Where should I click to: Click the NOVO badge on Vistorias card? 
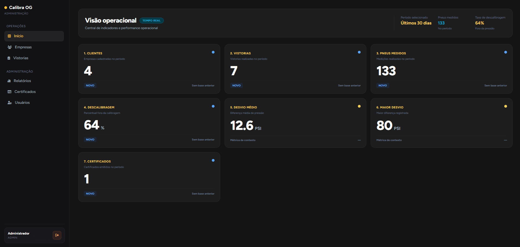coord(237,86)
